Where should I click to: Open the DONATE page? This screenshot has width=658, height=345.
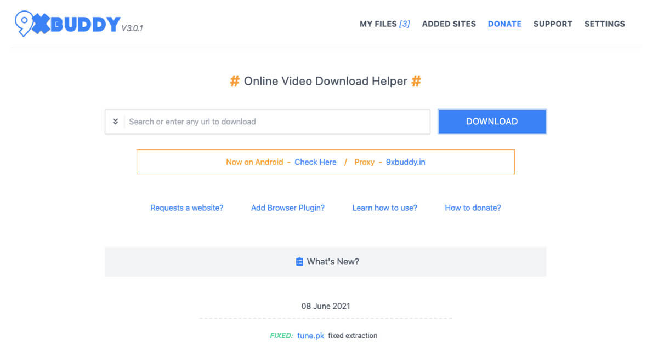[504, 24]
